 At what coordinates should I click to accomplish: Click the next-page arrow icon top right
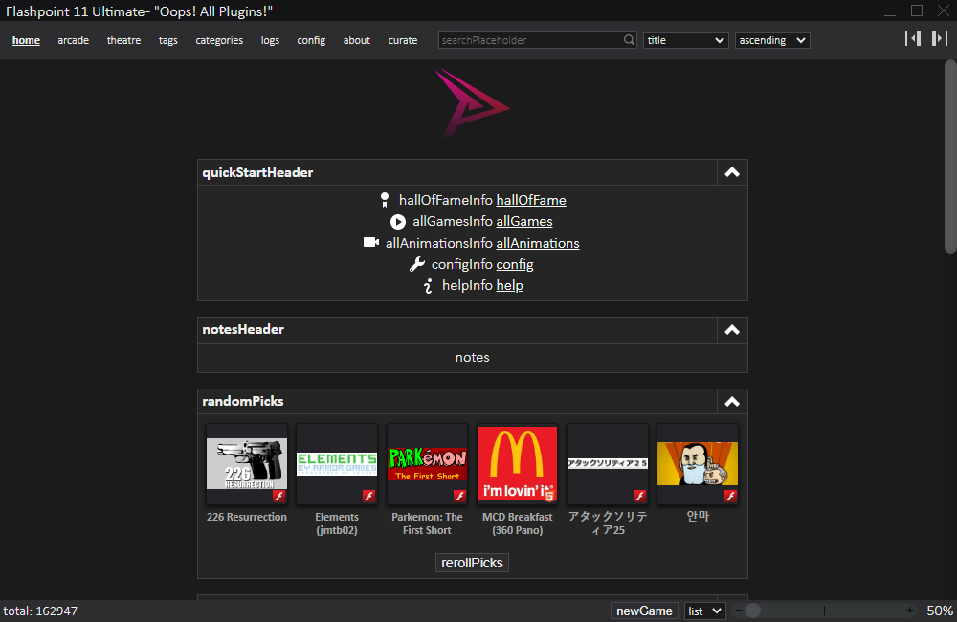(x=937, y=38)
